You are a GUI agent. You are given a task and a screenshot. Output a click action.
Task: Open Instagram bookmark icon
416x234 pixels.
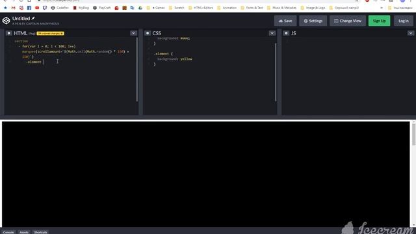coord(21,8)
